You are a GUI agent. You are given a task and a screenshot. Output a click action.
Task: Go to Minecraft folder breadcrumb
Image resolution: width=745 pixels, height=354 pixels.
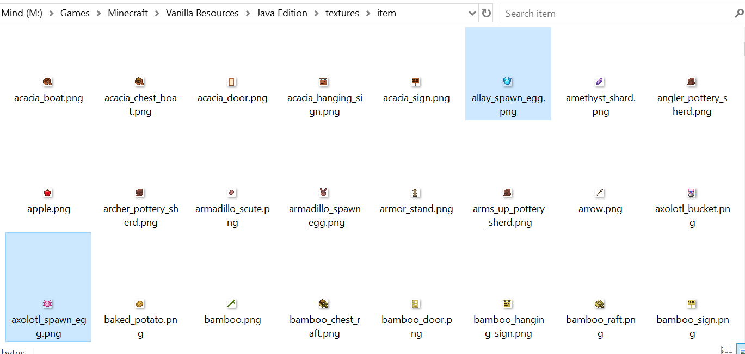tap(128, 13)
